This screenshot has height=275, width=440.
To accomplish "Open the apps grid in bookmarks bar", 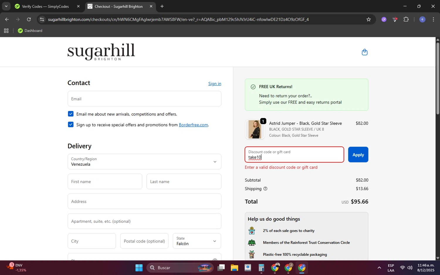I will 6,31.
